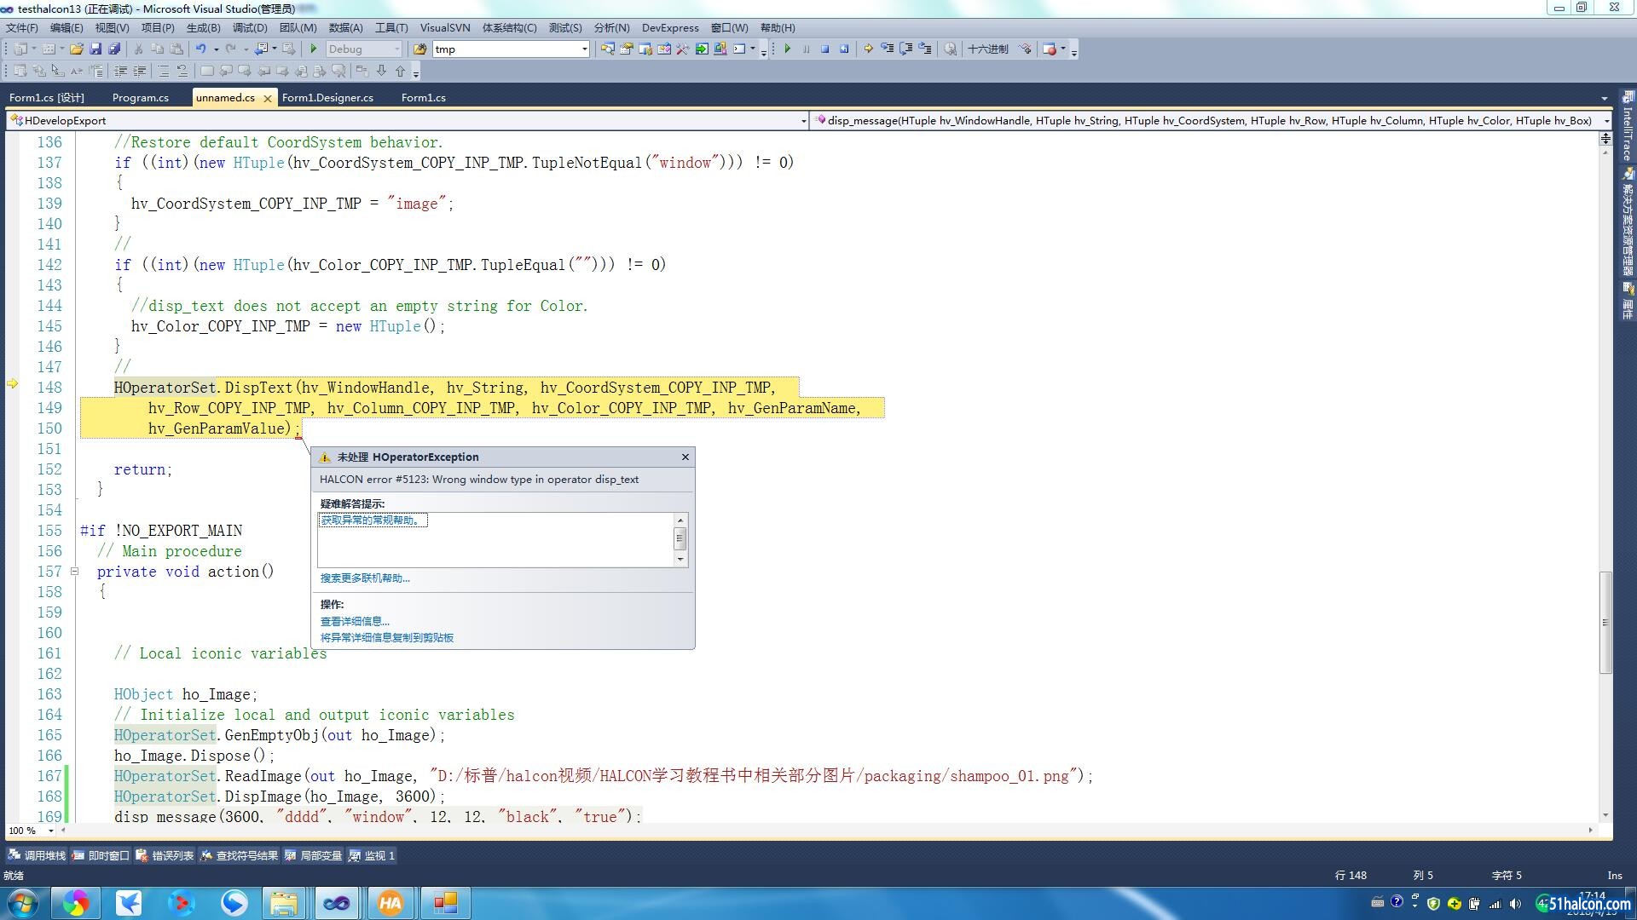The height and width of the screenshot is (920, 1637).
Task: Open the Undo history dropdown arrow
Action: [216, 49]
